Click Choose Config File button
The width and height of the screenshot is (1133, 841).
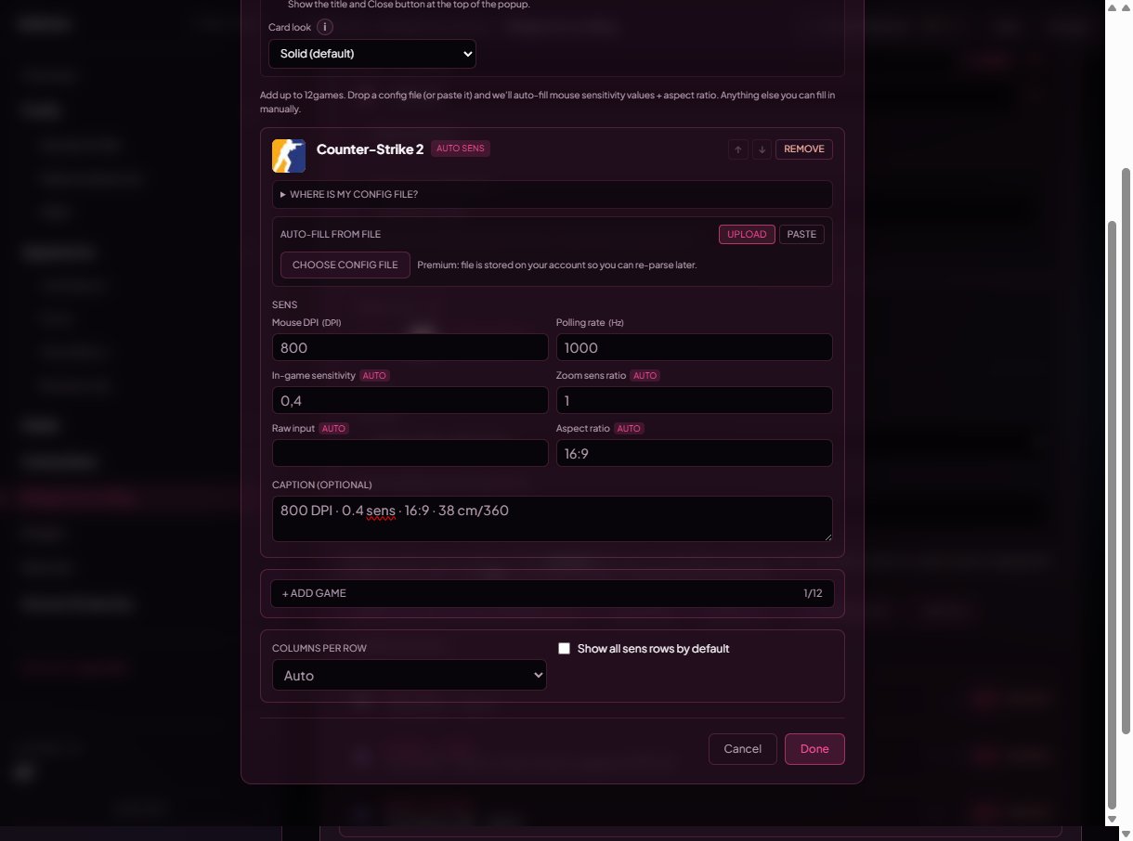pos(345,265)
